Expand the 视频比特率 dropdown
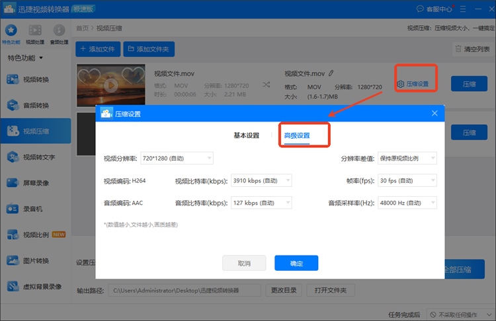 pos(261,180)
